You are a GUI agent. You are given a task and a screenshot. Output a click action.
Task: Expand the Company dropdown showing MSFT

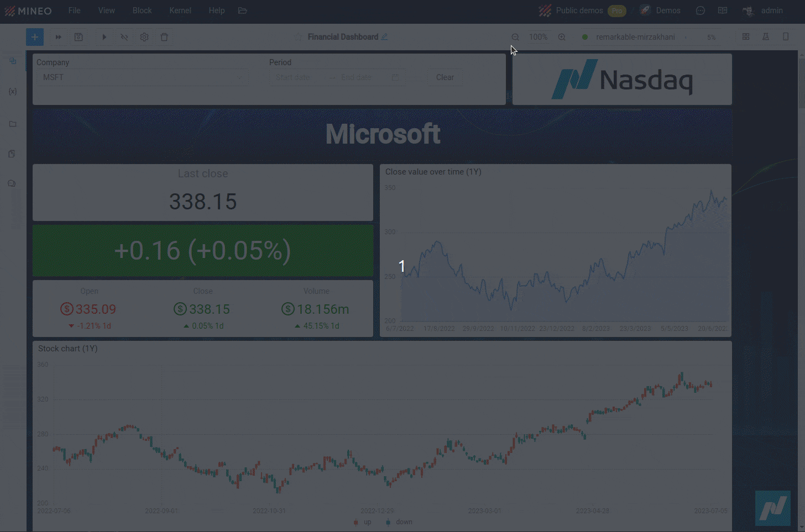(x=143, y=77)
